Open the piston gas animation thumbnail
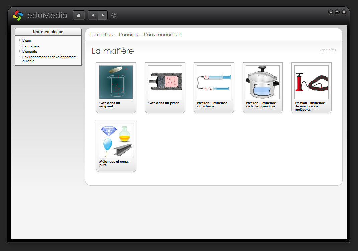The height and width of the screenshot is (251, 358). click(x=165, y=82)
